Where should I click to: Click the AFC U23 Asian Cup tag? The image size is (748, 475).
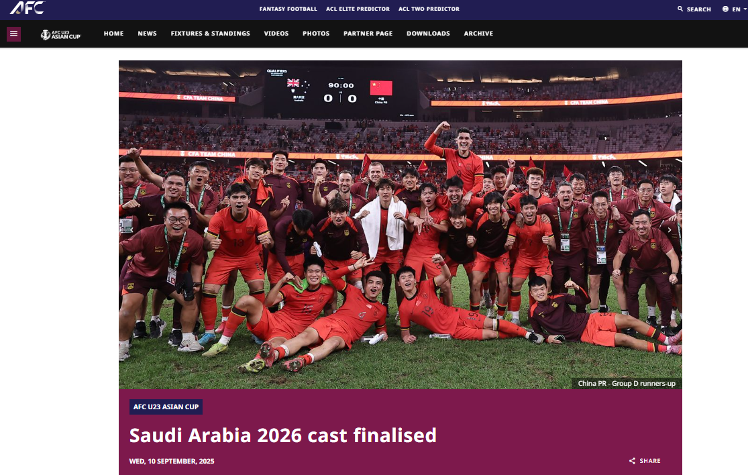click(166, 407)
